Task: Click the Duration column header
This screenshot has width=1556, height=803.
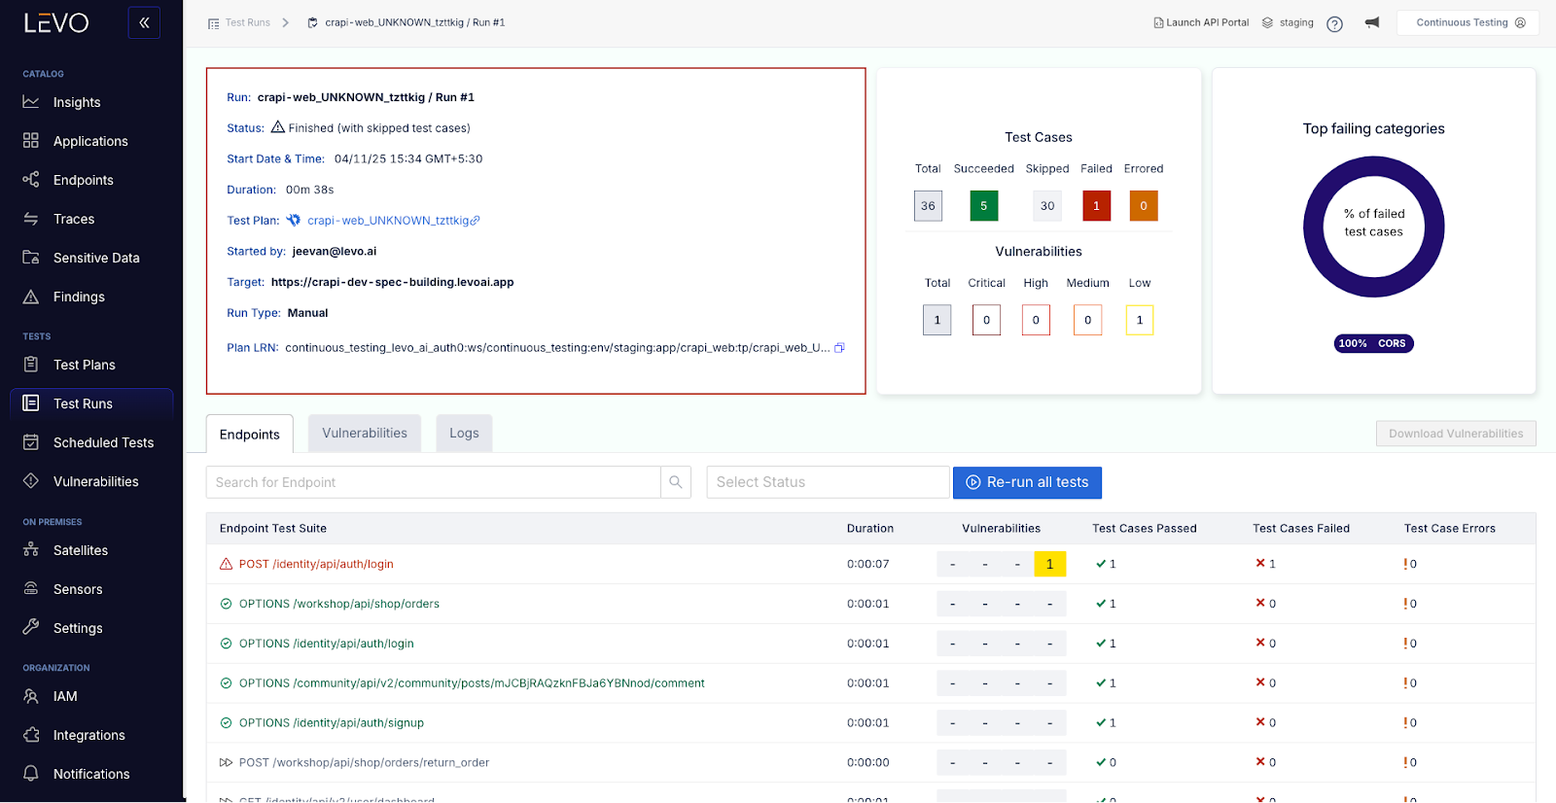Action: [x=870, y=529]
